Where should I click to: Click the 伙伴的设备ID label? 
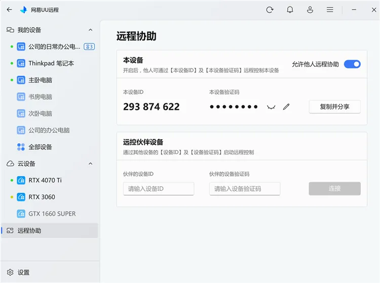pyautogui.click(x=138, y=174)
